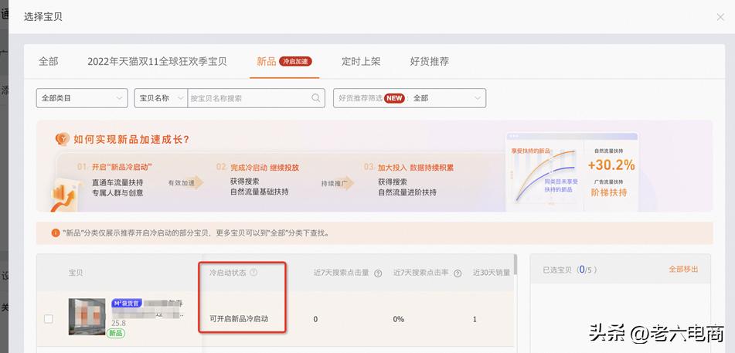Switch to the 定时上架 tab
Image resolution: width=735 pixels, height=353 pixels.
(361, 62)
